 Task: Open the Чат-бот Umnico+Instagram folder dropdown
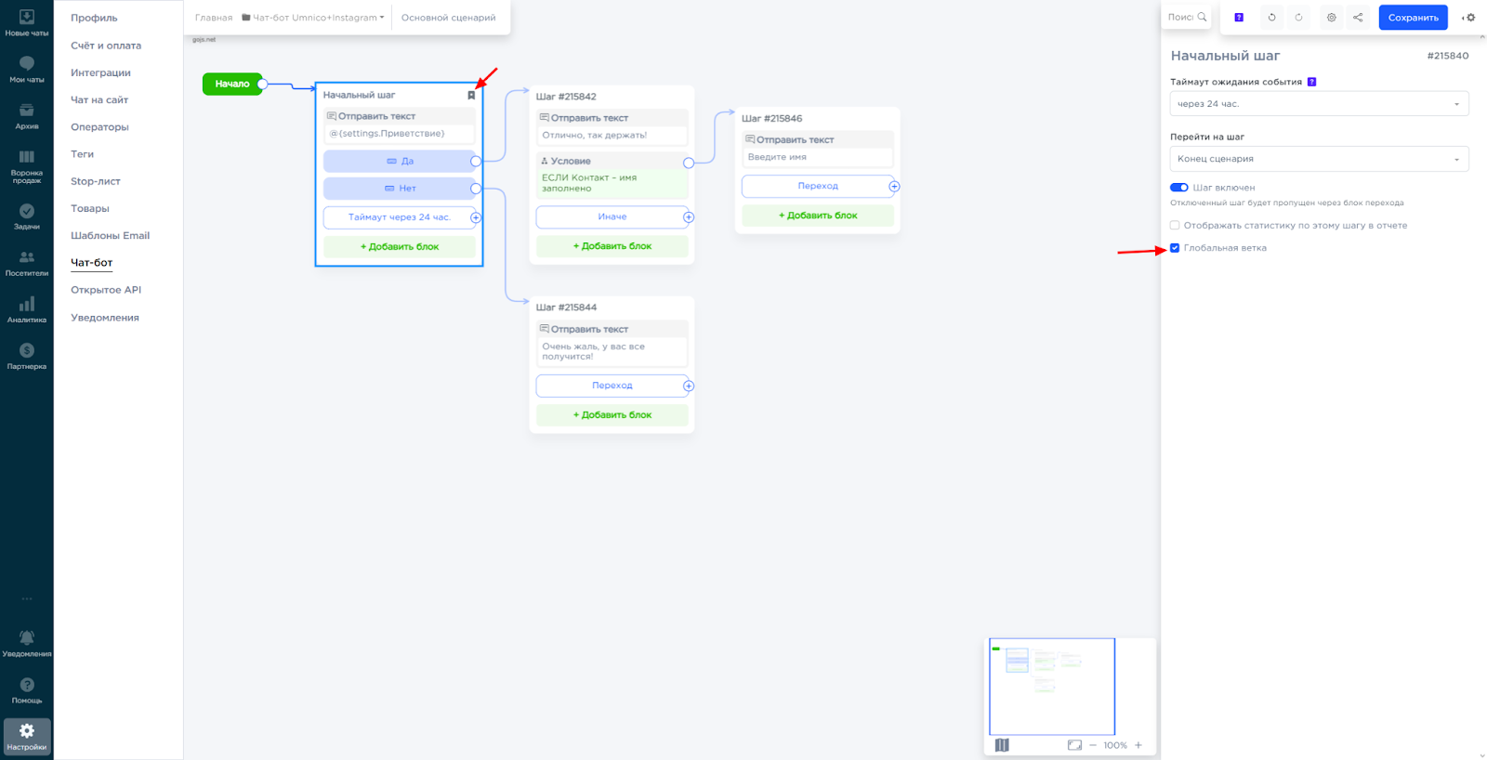[x=313, y=18]
